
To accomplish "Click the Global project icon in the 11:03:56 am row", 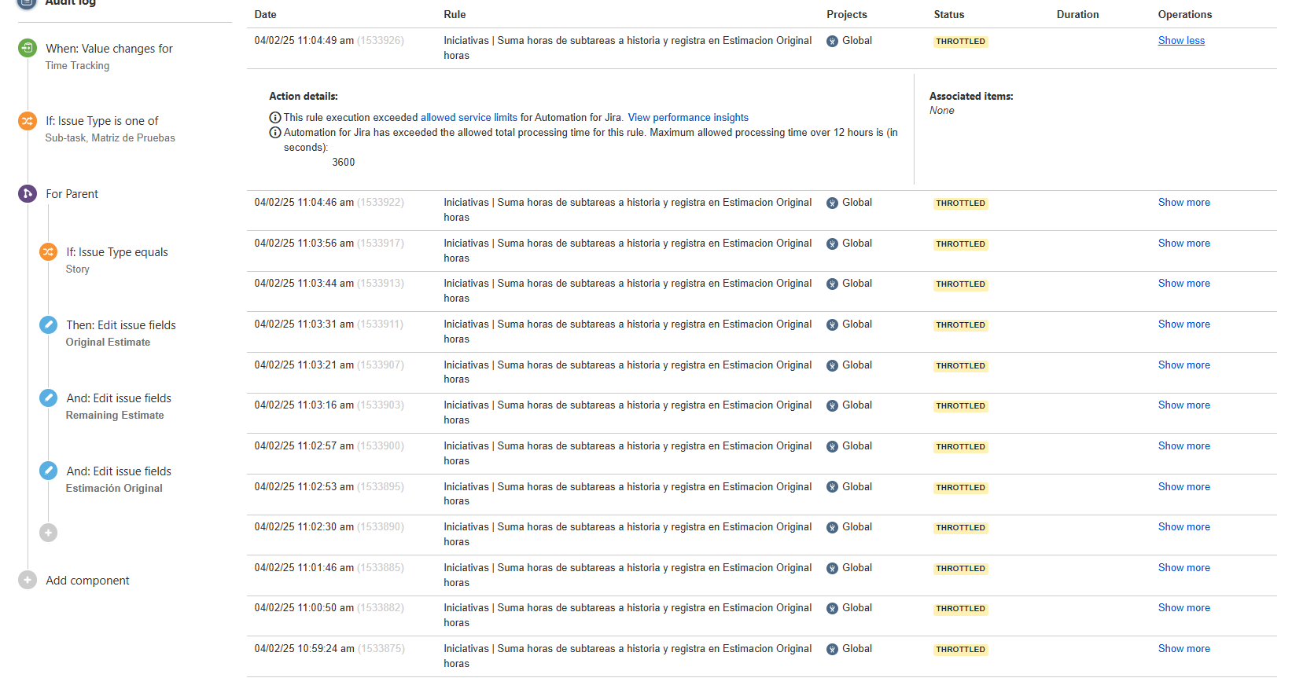I will coord(832,244).
